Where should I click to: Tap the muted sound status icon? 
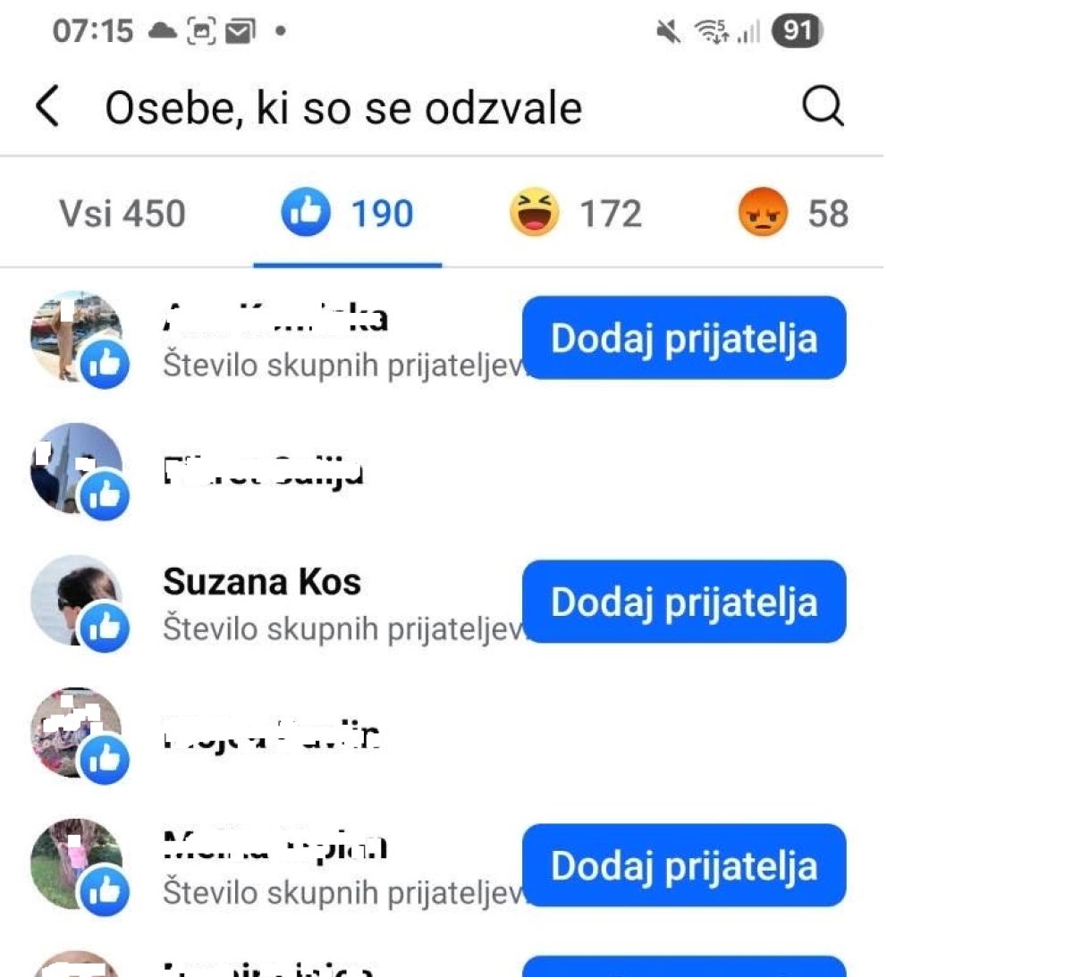668,32
